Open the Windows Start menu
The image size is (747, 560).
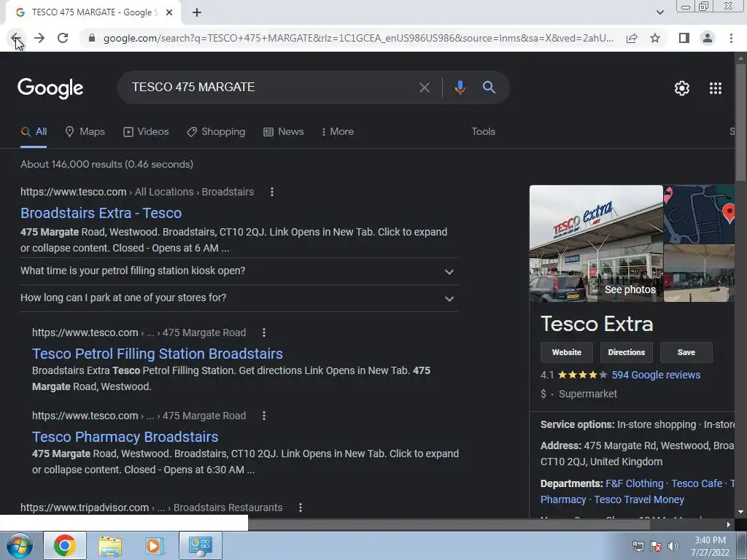pyautogui.click(x=20, y=545)
